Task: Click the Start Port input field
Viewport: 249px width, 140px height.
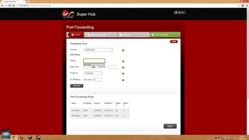Action: pyautogui.click(x=88, y=67)
